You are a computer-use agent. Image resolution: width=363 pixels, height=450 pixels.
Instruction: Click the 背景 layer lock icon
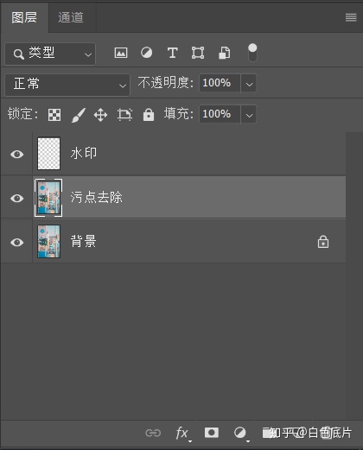[323, 242]
